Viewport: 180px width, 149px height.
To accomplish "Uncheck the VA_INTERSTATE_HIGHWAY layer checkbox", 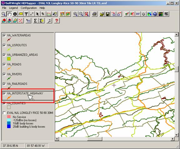I will pos(4,93).
